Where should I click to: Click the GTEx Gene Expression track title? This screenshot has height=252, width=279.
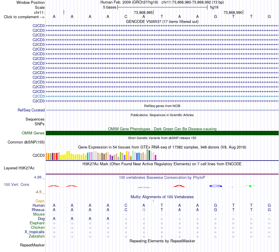162,147
